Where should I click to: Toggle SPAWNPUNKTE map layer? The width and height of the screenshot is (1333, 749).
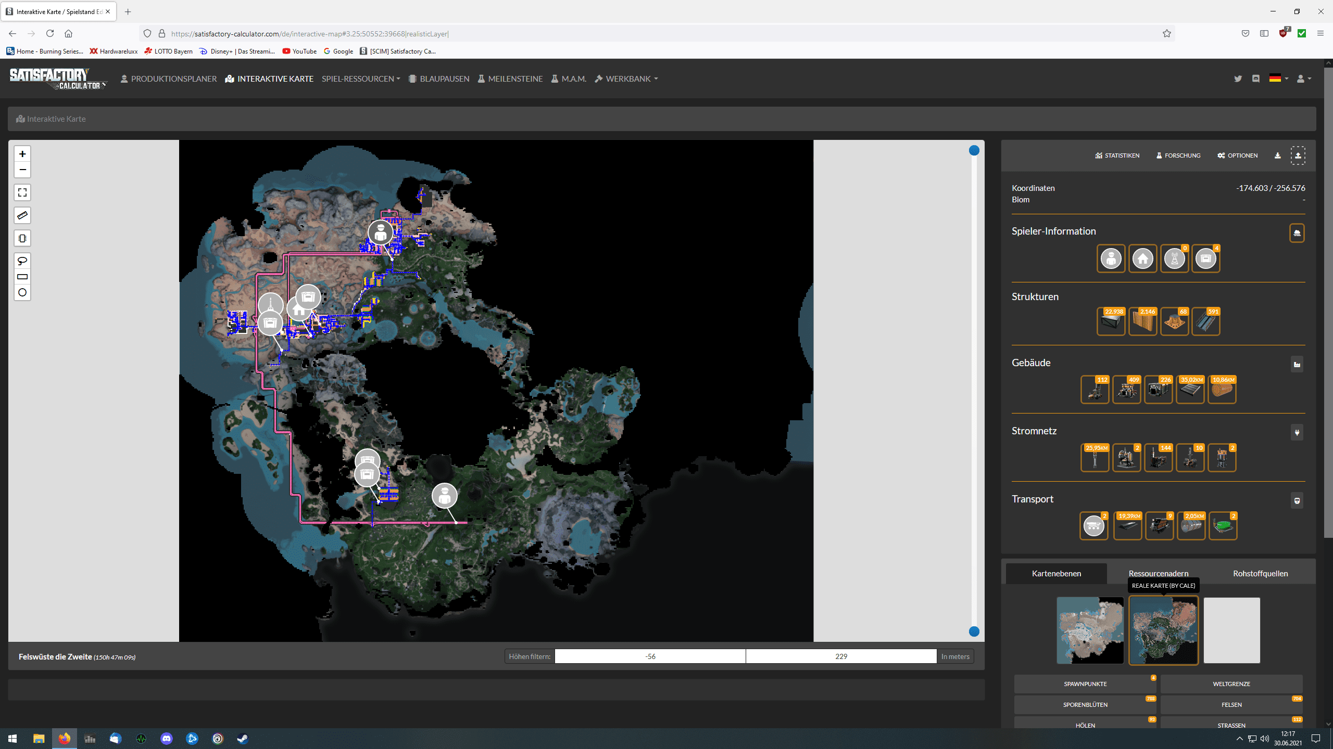[1085, 684]
